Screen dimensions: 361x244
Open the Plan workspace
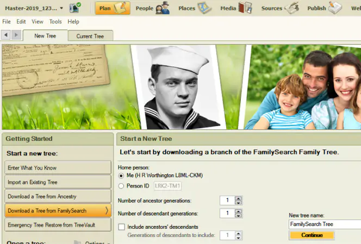[113, 8]
